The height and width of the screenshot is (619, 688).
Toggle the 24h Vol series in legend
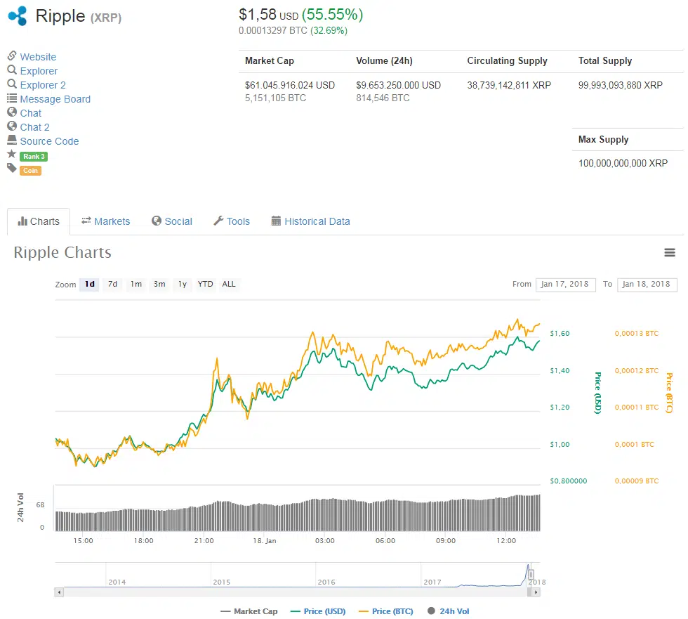point(449,611)
